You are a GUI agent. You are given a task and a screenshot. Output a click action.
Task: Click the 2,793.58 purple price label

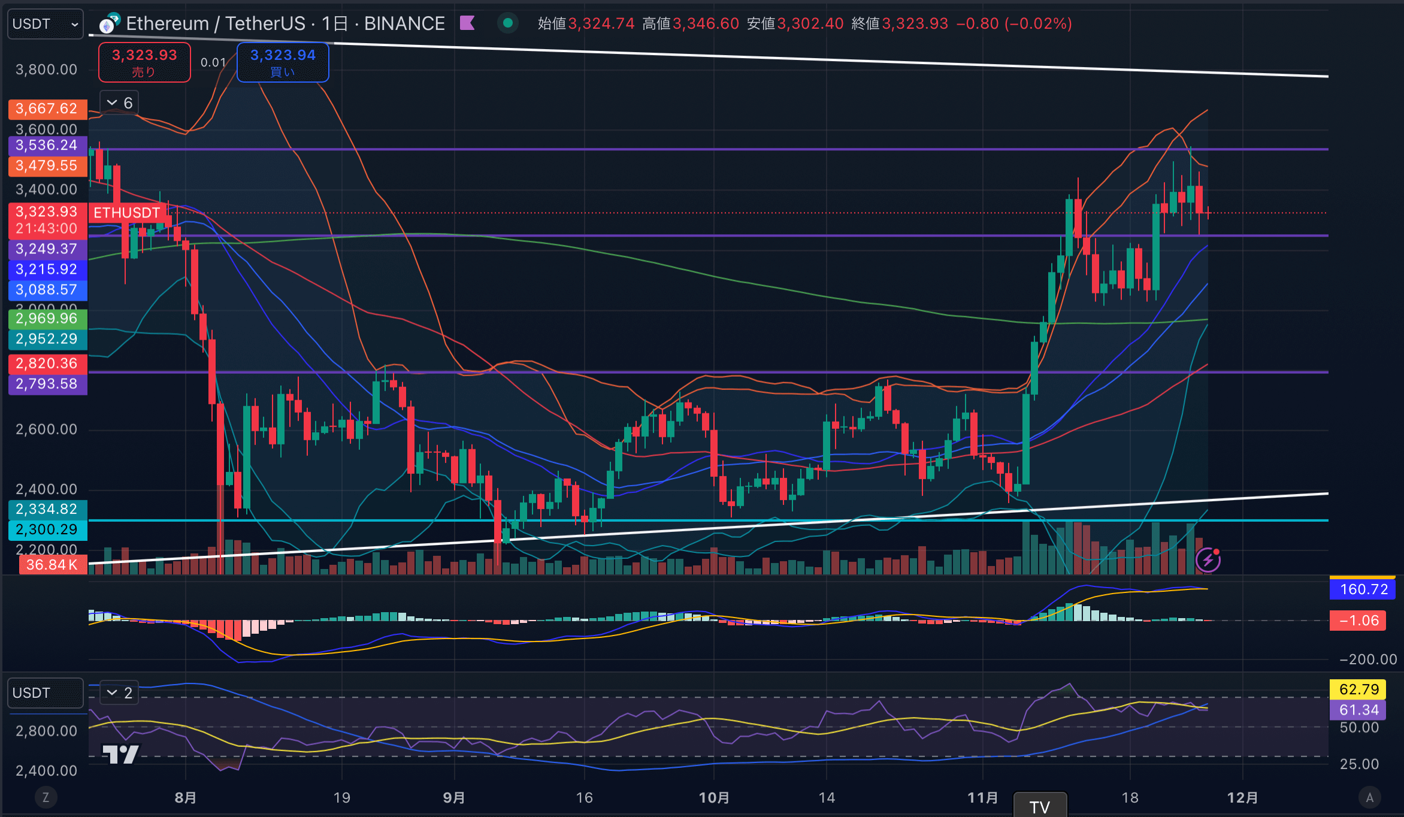[47, 384]
